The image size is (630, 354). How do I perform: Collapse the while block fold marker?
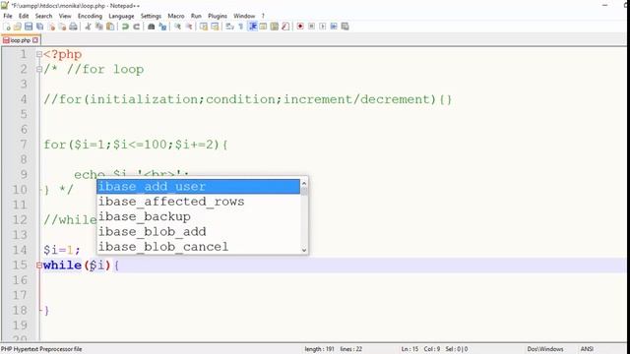click(x=39, y=265)
